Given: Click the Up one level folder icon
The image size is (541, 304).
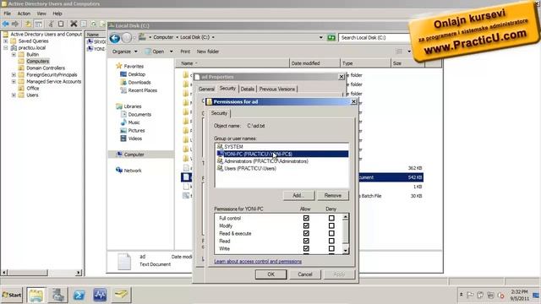Looking at the screenshot, I should 28,24.
